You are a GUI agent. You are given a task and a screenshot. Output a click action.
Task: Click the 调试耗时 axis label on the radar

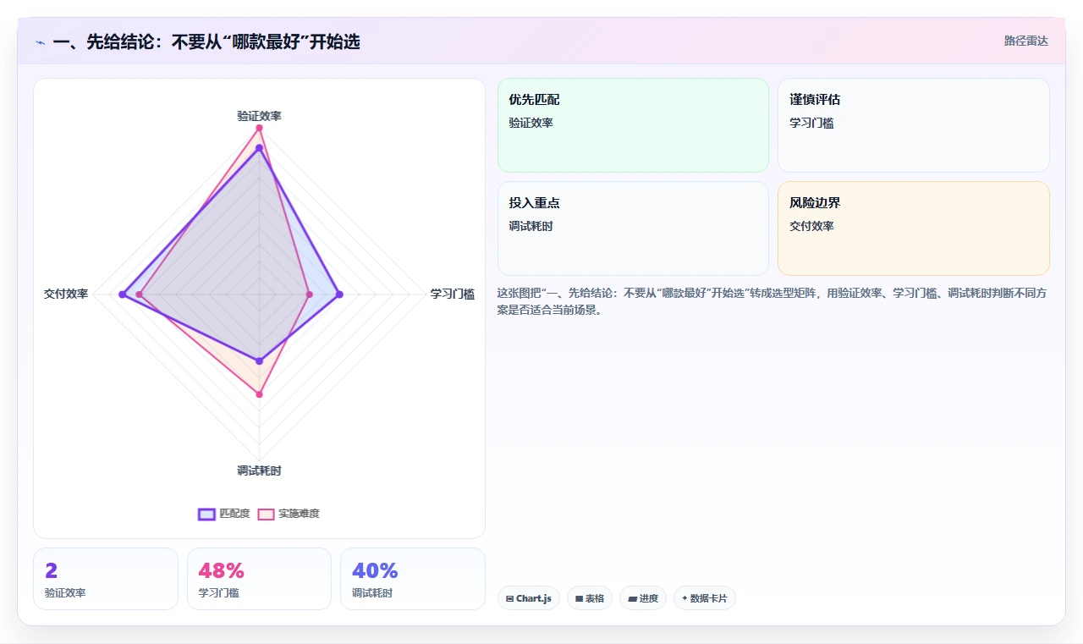(x=259, y=471)
